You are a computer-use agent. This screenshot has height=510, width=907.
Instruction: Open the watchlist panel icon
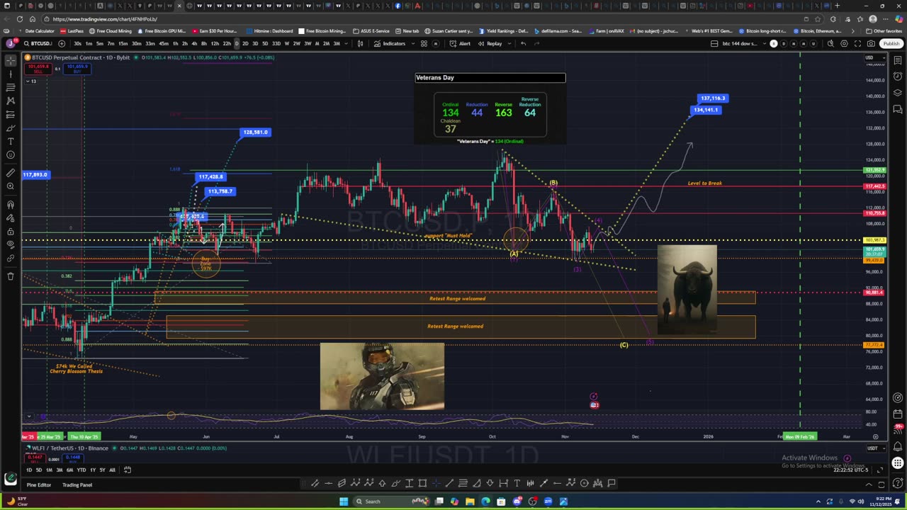[x=898, y=60]
